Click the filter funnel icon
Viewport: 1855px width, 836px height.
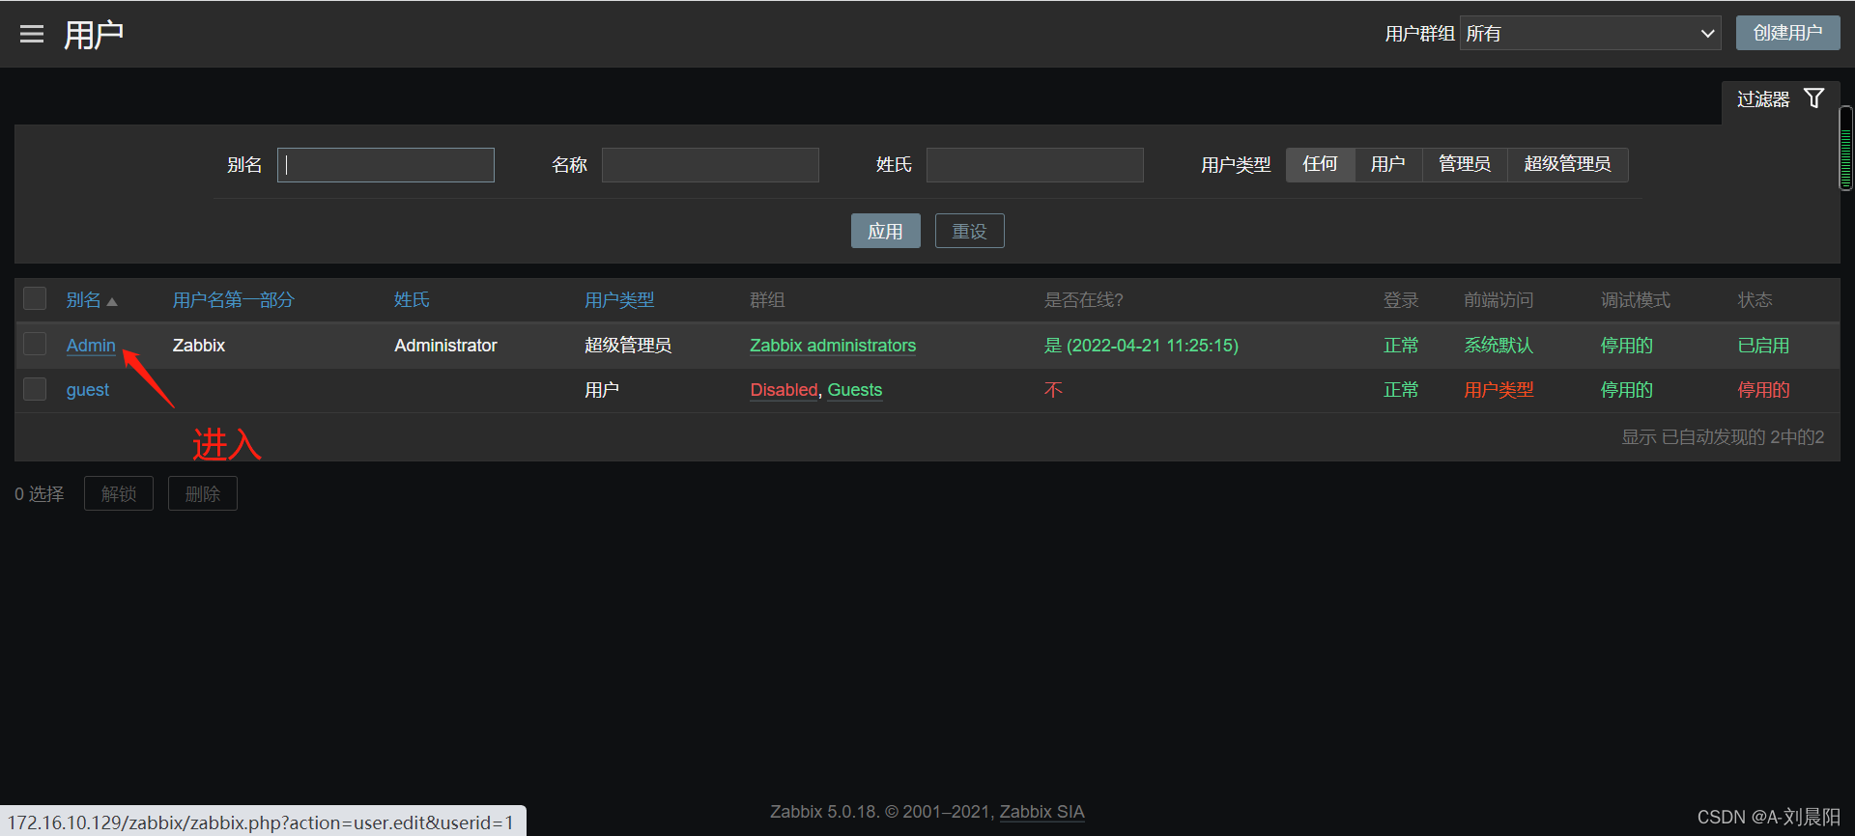point(1813,98)
